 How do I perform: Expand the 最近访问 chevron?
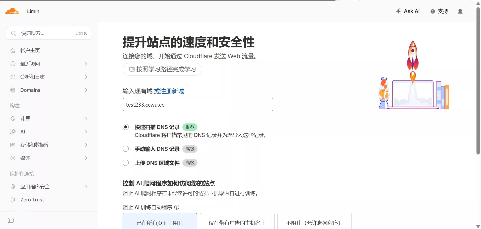tap(86, 64)
